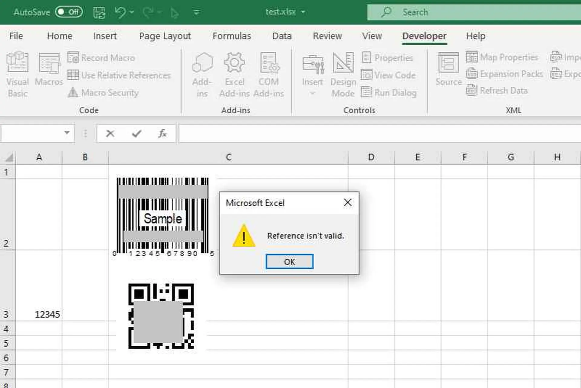
Task: Open the File tab
Action: (x=16, y=36)
